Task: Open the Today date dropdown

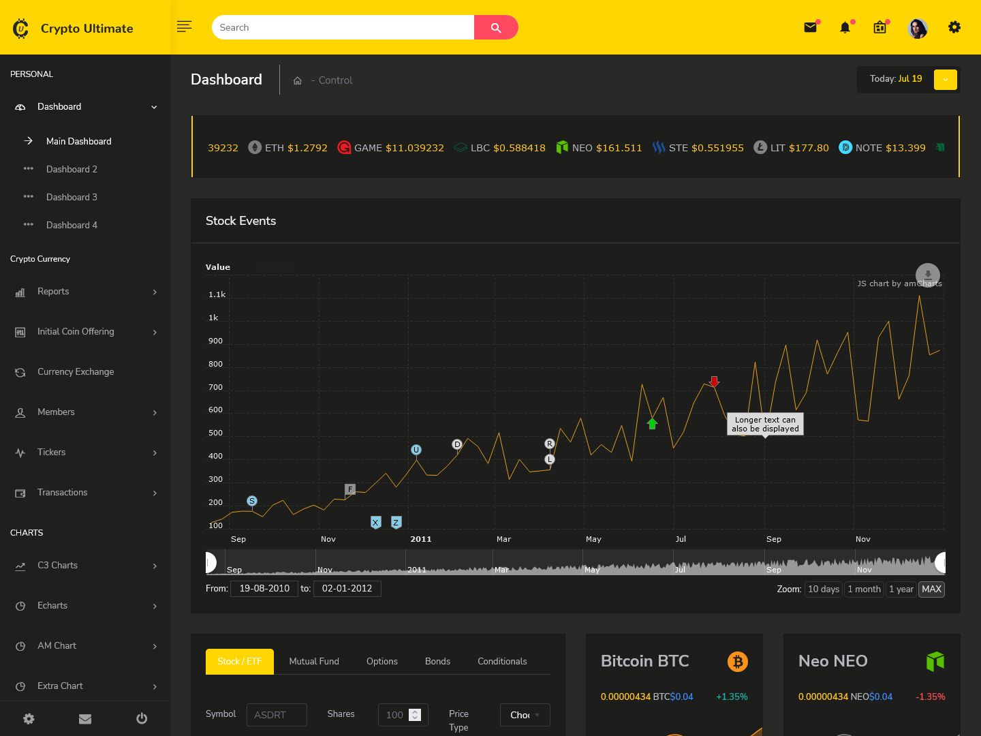Action: coord(945,80)
